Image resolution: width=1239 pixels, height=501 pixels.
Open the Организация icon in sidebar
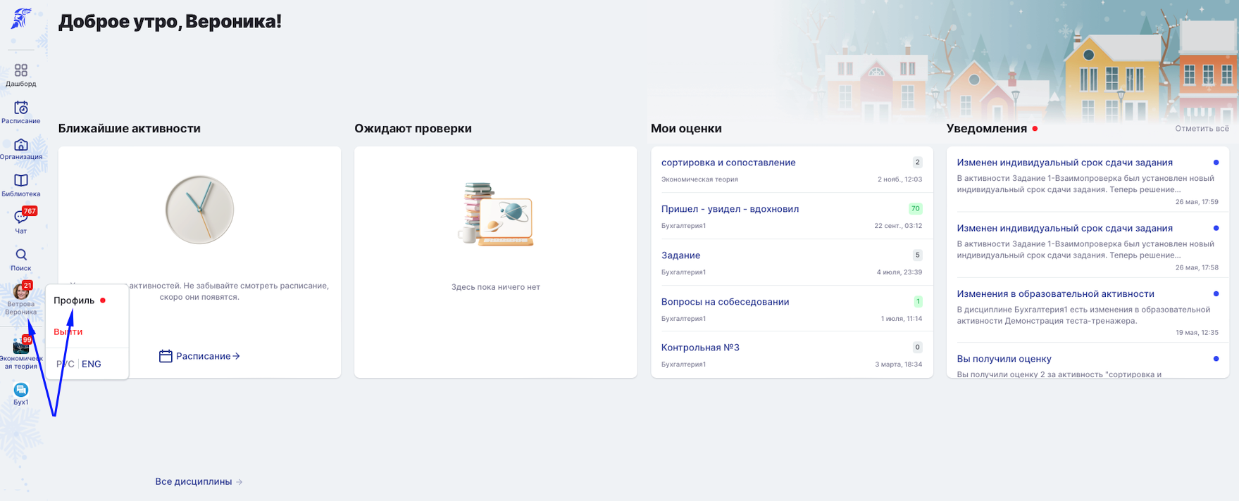pos(21,144)
